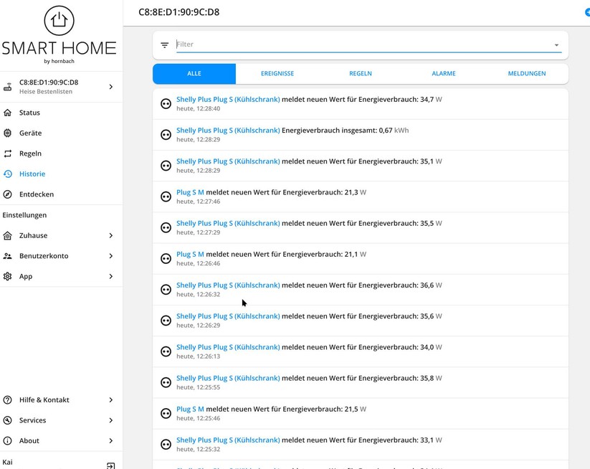This screenshot has width=590, height=469.
Task: Click the Smart Home house logo
Action: 59,22
